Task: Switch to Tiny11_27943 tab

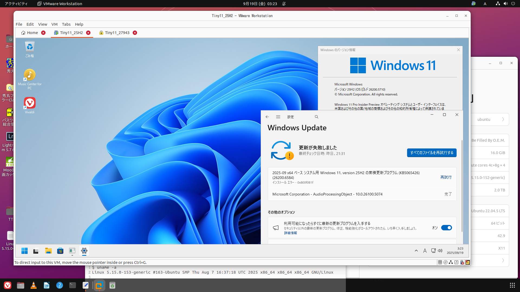Action: (117, 33)
